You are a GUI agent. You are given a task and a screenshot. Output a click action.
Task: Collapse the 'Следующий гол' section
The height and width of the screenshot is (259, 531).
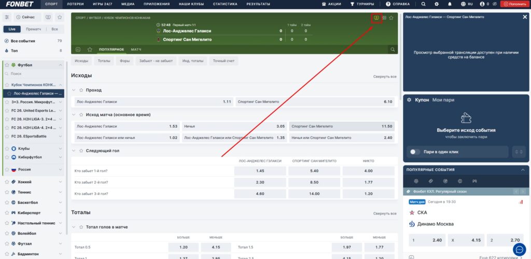(x=74, y=150)
